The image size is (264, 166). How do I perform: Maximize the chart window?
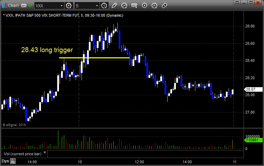click(x=251, y=3)
